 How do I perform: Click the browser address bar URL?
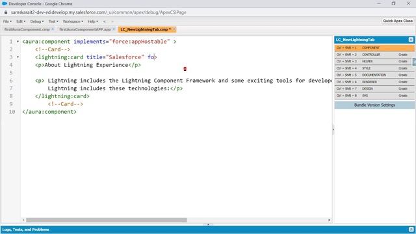[x=98, y=12]
